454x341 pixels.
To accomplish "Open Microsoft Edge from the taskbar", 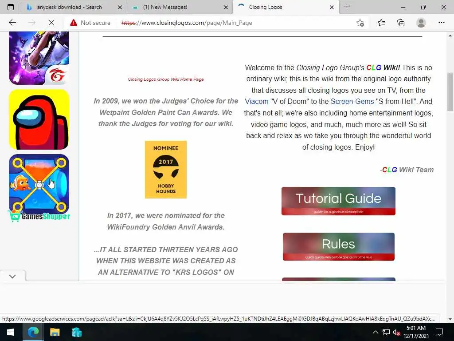I will coord(33,332).
